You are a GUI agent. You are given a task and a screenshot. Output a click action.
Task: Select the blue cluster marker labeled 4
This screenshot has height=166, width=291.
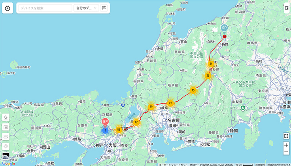click(105, 130)
